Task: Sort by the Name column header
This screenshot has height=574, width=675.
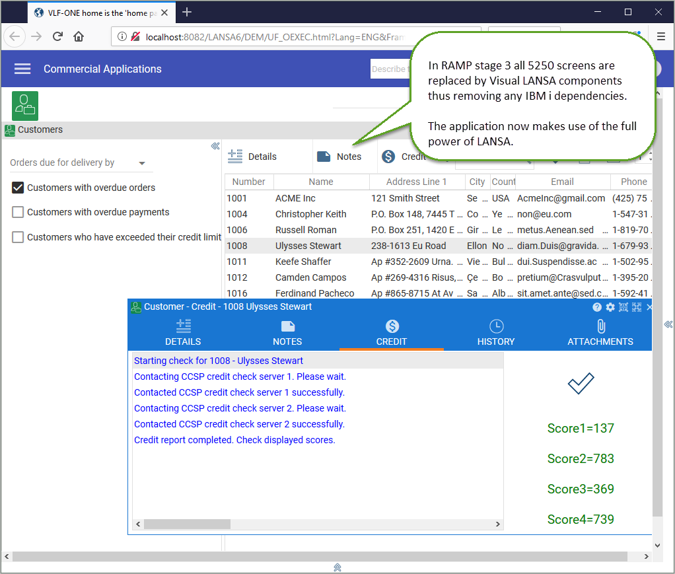Action: (x=321, y=182)
